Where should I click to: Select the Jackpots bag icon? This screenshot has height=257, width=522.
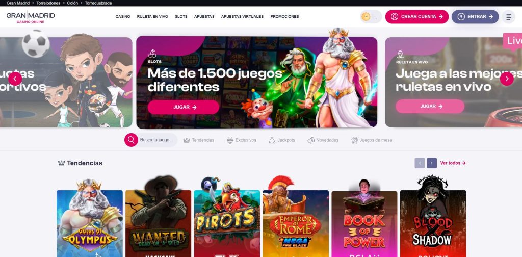click(272, 140)
